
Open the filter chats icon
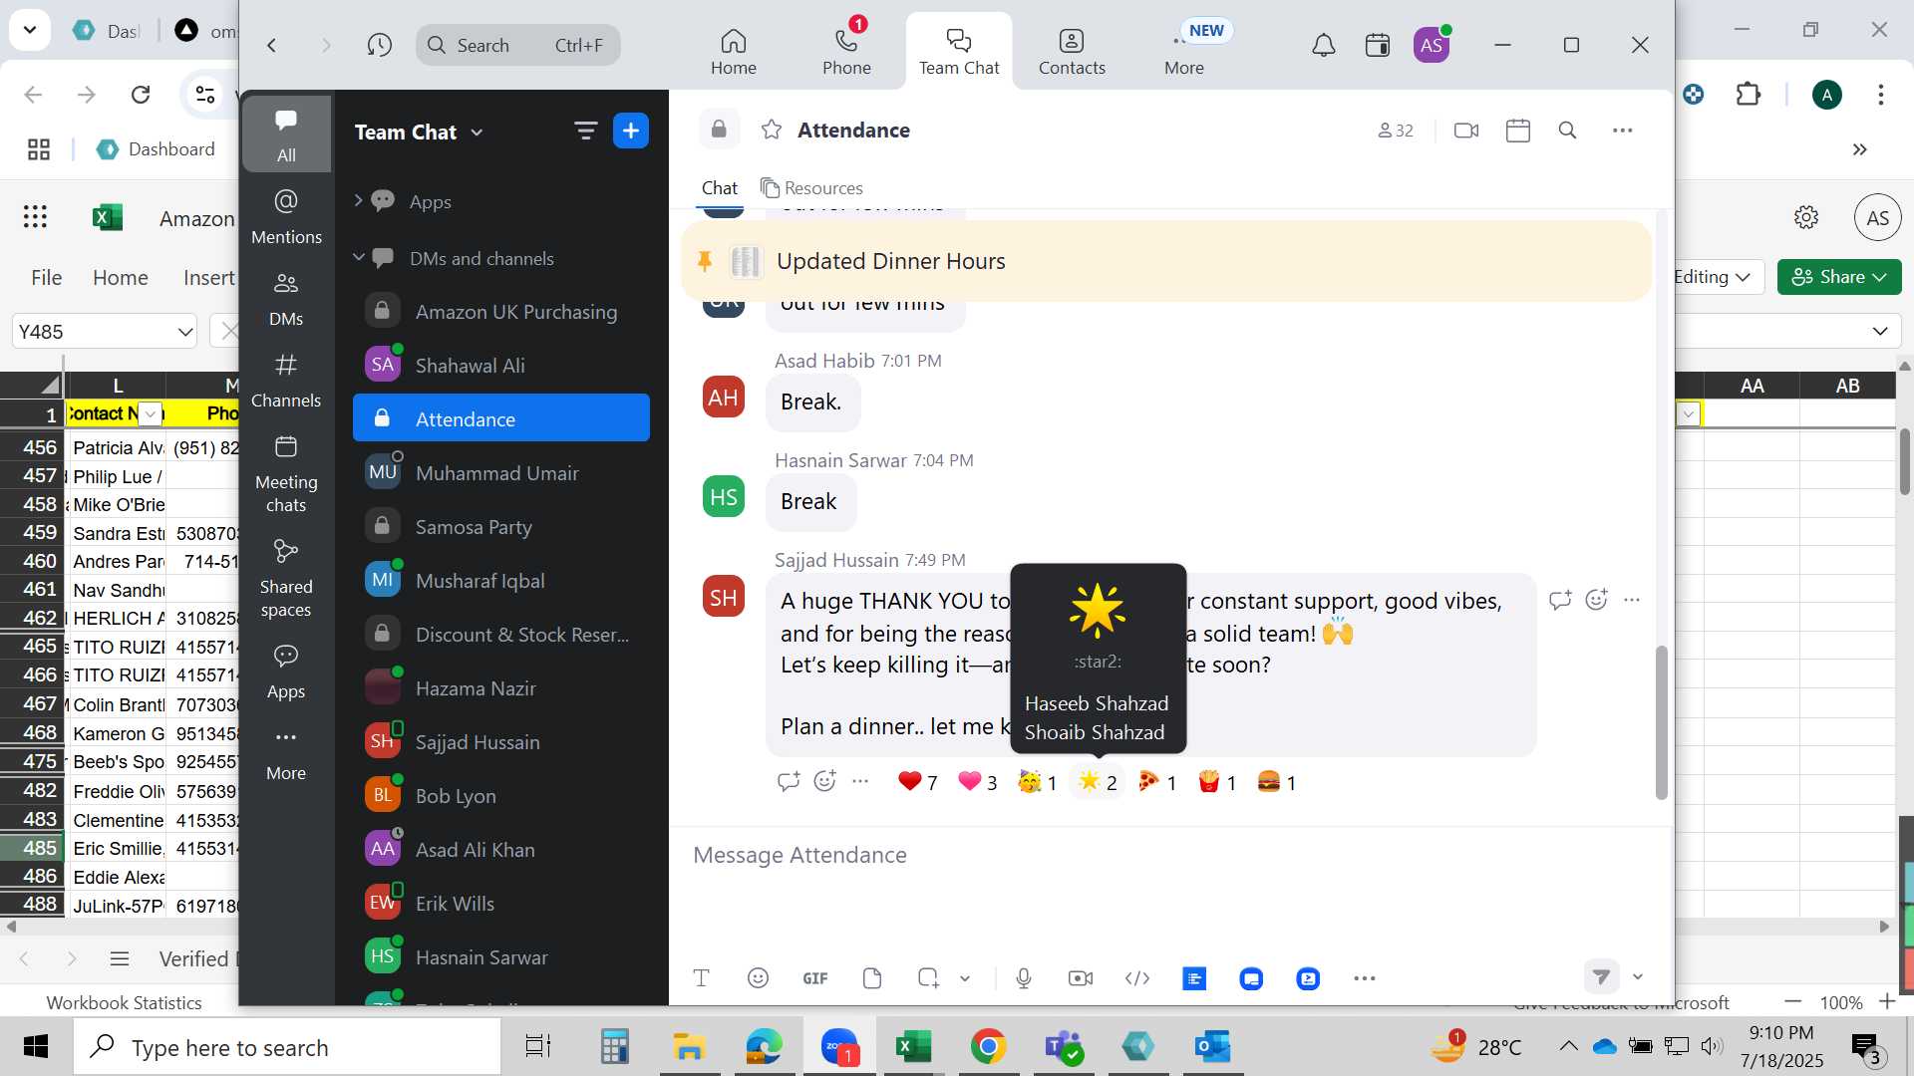coord(586,131)
